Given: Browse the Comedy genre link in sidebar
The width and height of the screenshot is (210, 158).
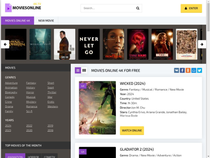Looking at the screenshot, I should click(x=10, y=97).
